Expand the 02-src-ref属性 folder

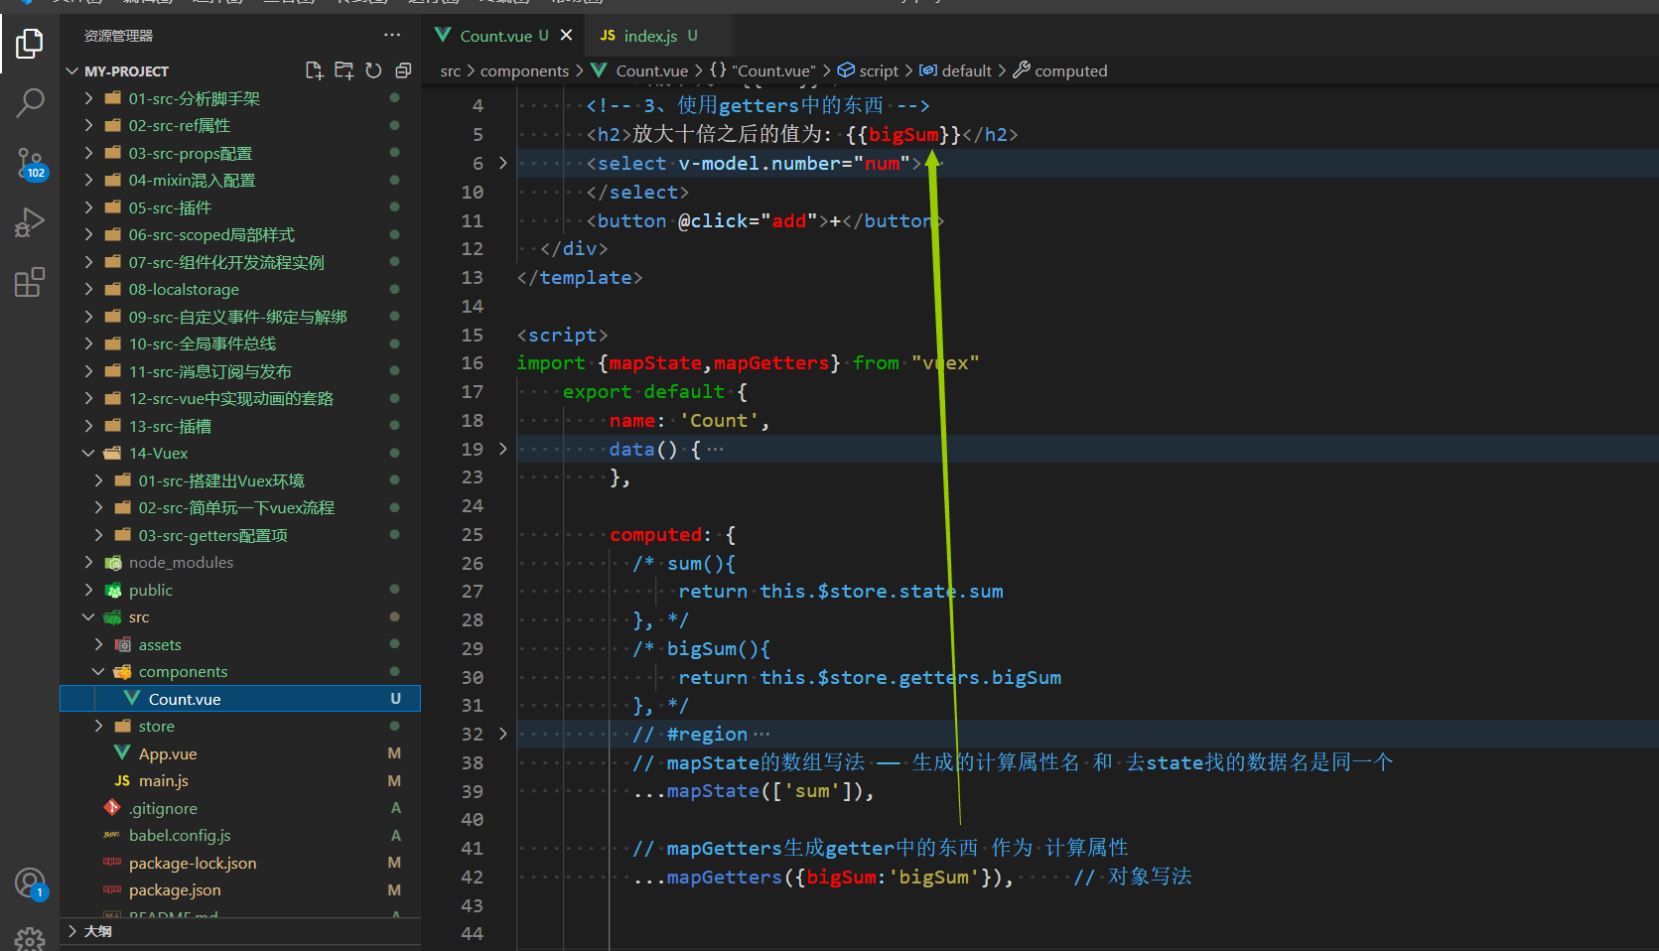click(x=240, y=125)
